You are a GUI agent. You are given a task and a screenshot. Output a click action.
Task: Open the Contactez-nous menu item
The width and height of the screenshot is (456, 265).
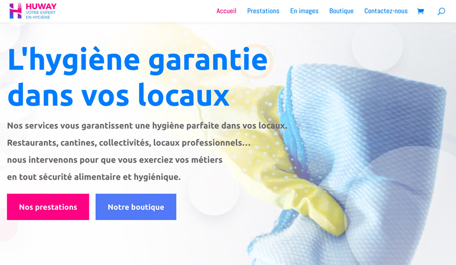[x=386, y=11]
